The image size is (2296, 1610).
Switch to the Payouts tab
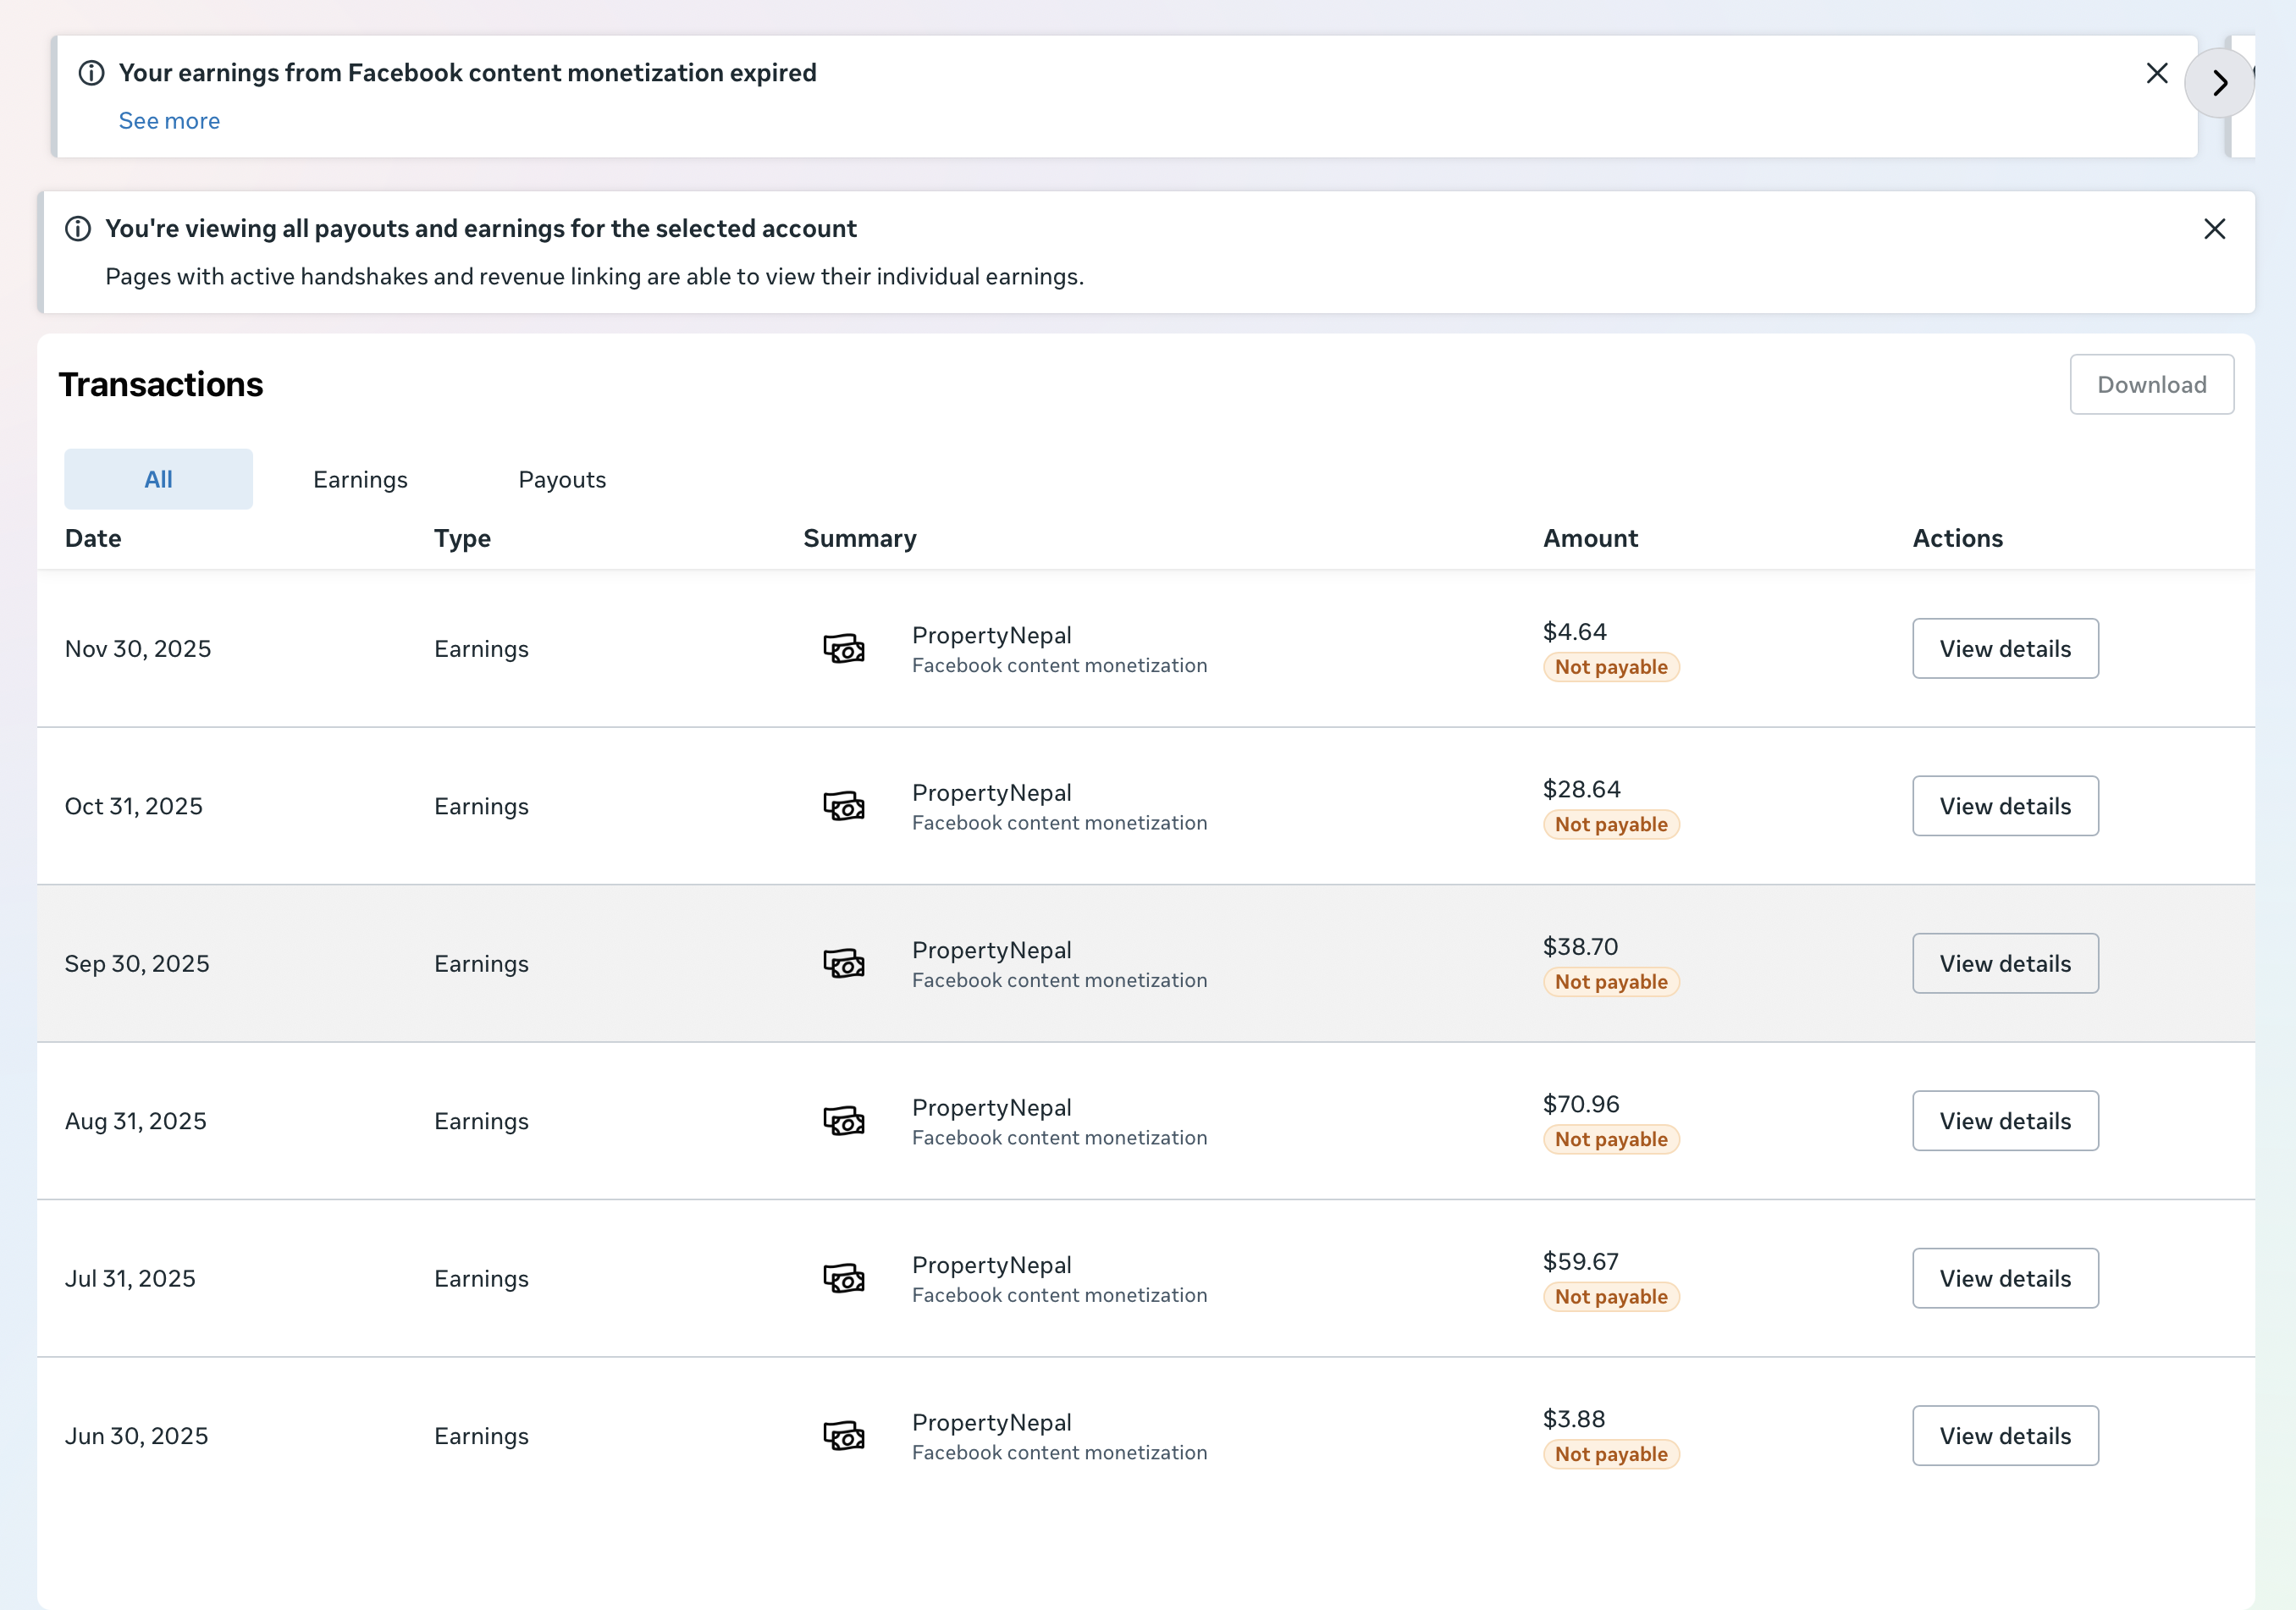tap(562, 480)
